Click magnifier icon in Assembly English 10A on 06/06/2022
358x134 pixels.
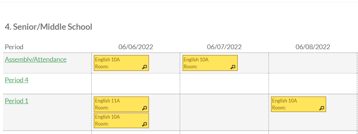coord(145,67)
